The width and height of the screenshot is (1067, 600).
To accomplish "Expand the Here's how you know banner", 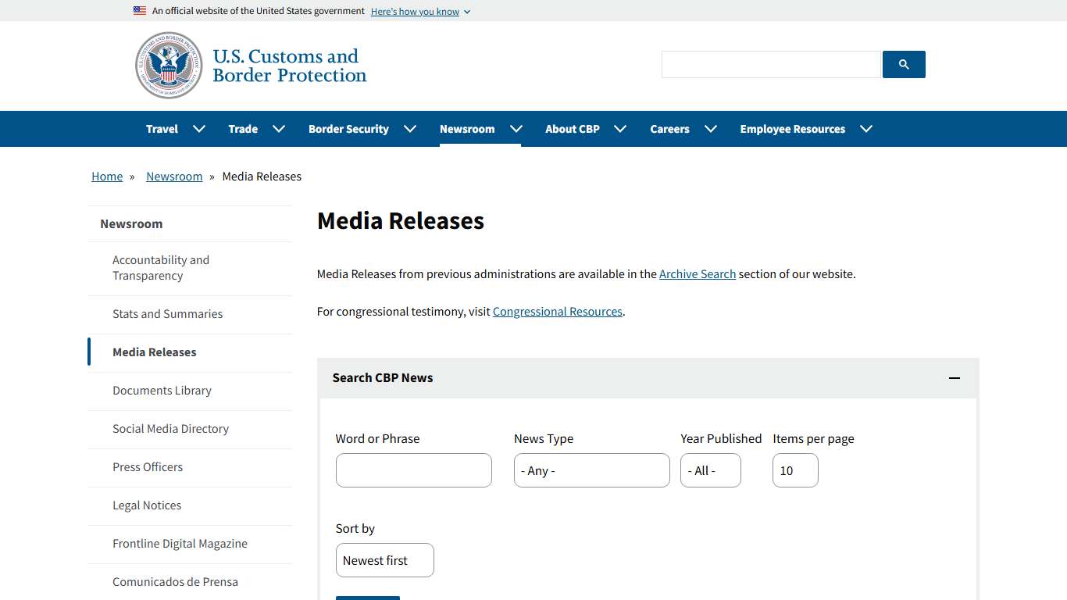I will click(420, 11).
